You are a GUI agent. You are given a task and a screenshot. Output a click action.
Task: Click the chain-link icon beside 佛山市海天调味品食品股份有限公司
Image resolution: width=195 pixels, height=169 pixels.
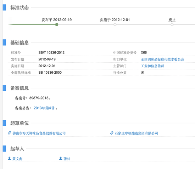tap(10, 133)
